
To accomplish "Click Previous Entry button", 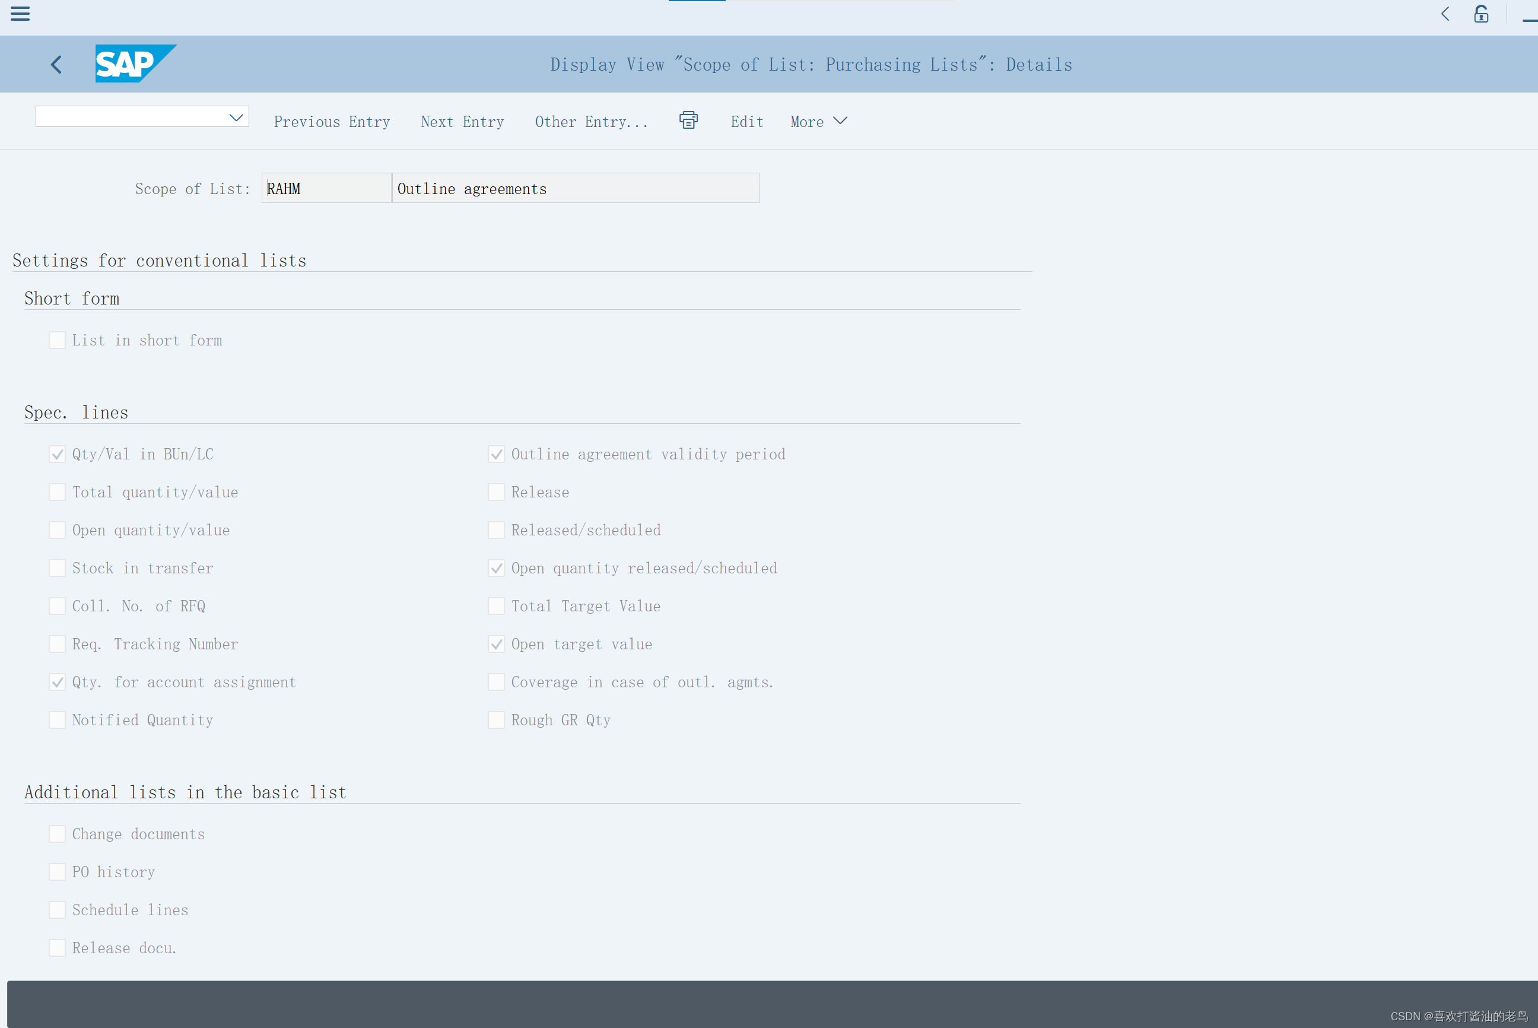I will click(332, 122).
